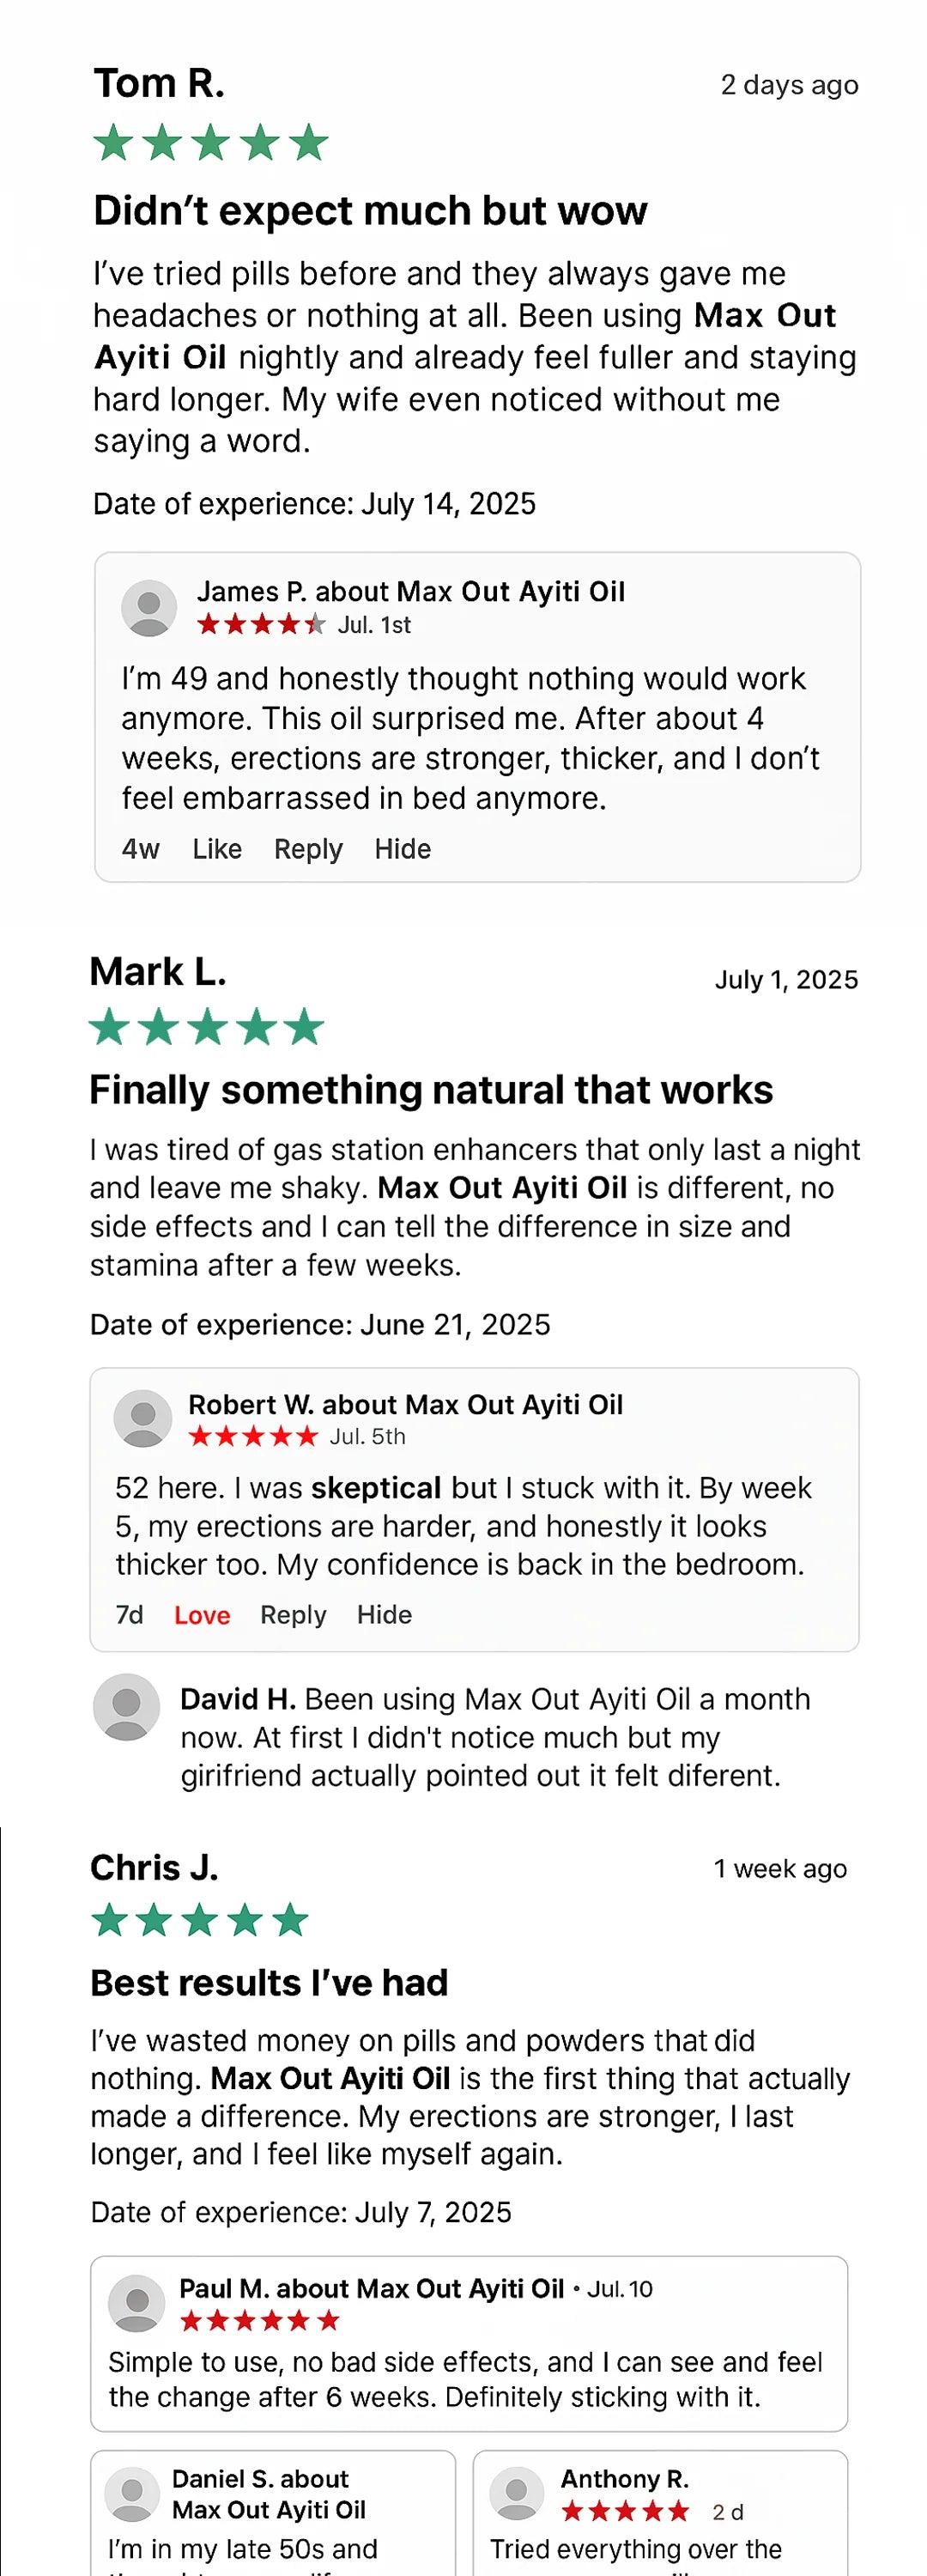The height and width of the screenshot is (2576, 927).
Task: Reply to Robert W.'s comment
Action: tap(293, 1615)
